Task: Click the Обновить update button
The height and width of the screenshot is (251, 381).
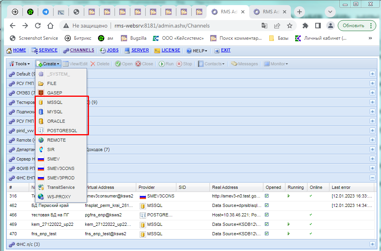Action: [353, 26]
